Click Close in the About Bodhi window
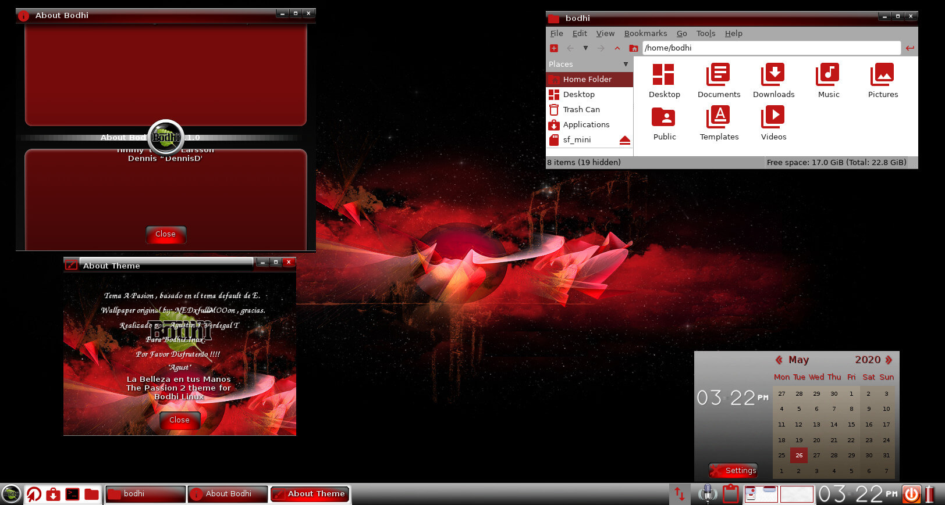 tap(165, 234)
